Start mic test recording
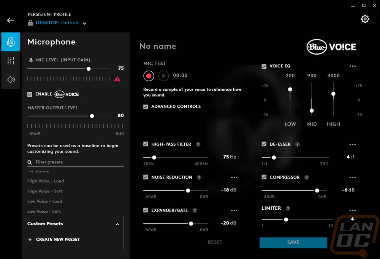This screenshot has height=259, width=380. [149, 76]
